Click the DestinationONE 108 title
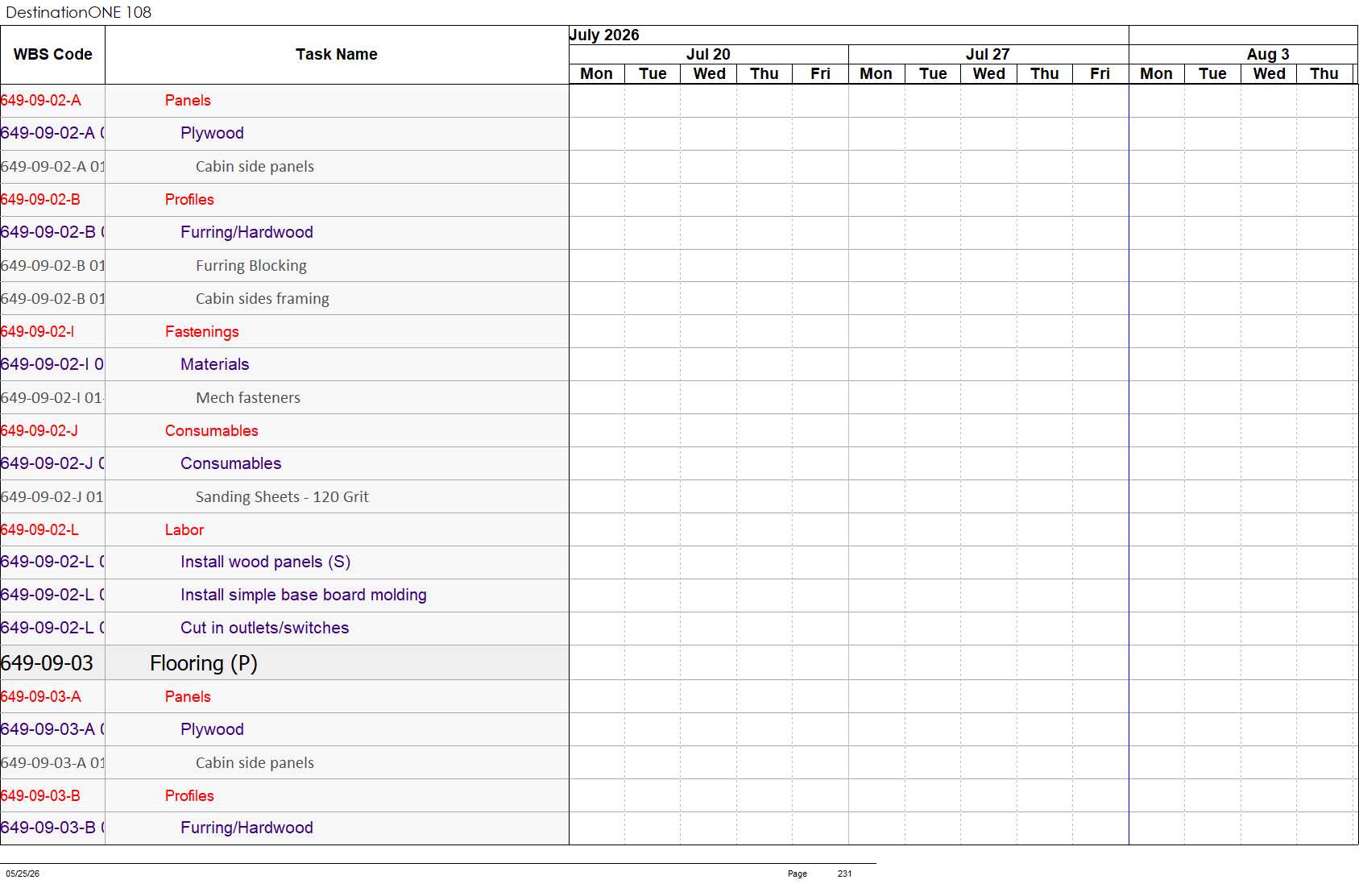This screenshot has height=884, width=1359. (x=78, y=12)
